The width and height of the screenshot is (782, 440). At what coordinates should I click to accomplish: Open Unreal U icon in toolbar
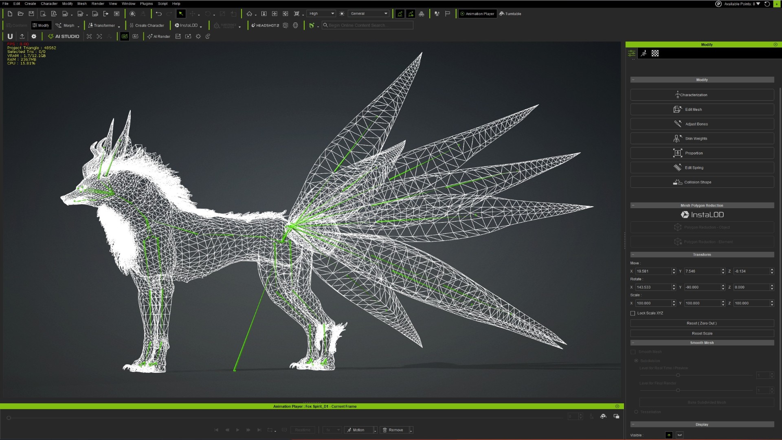click(10, 36)
